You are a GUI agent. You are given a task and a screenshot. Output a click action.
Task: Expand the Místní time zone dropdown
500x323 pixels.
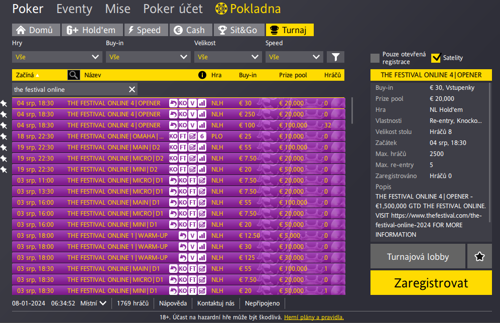[x=93, y=303]
